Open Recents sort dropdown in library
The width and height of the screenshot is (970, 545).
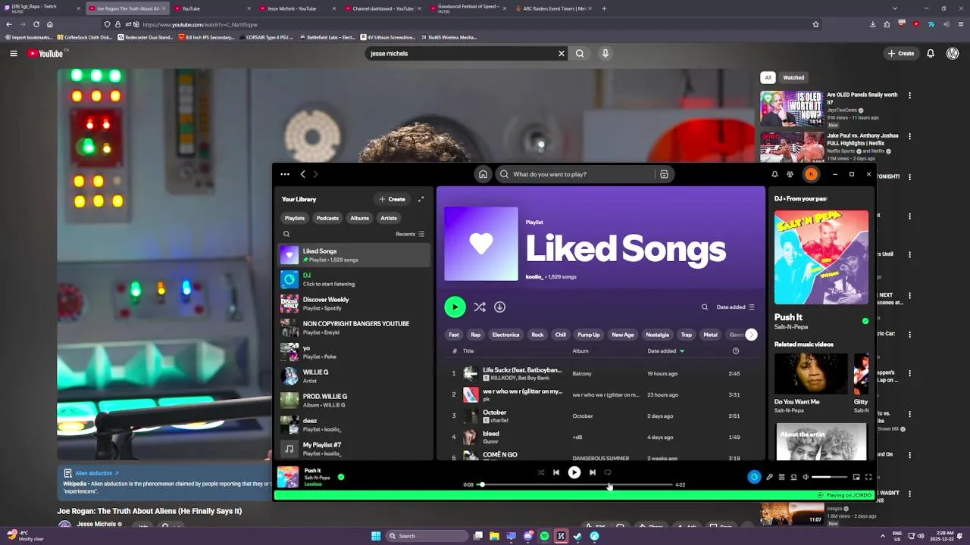pos(410,234)
